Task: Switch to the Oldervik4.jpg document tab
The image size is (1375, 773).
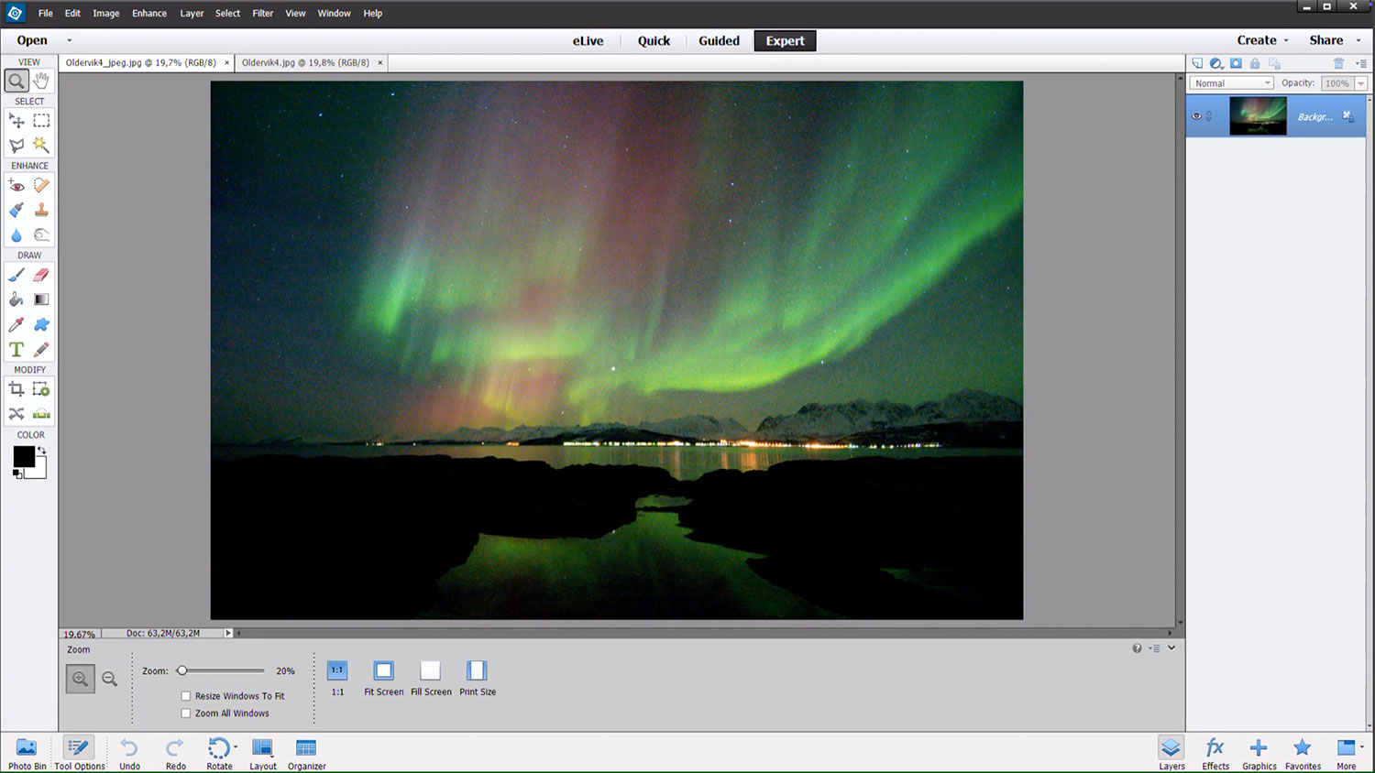Action: click(305, 62)
